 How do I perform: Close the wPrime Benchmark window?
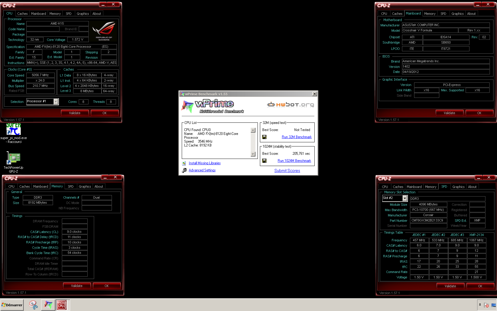315,94
